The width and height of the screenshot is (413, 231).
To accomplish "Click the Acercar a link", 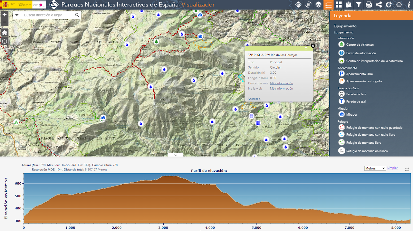I will [254, 99].
